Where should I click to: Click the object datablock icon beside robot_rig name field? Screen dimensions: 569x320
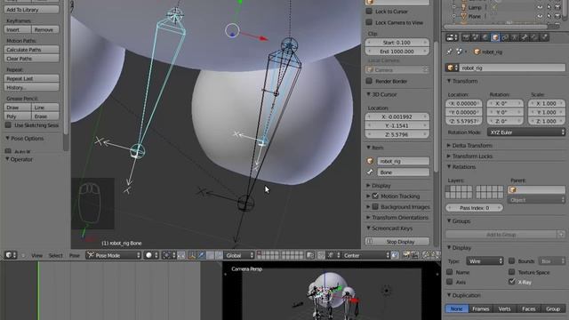coord(452,68)
